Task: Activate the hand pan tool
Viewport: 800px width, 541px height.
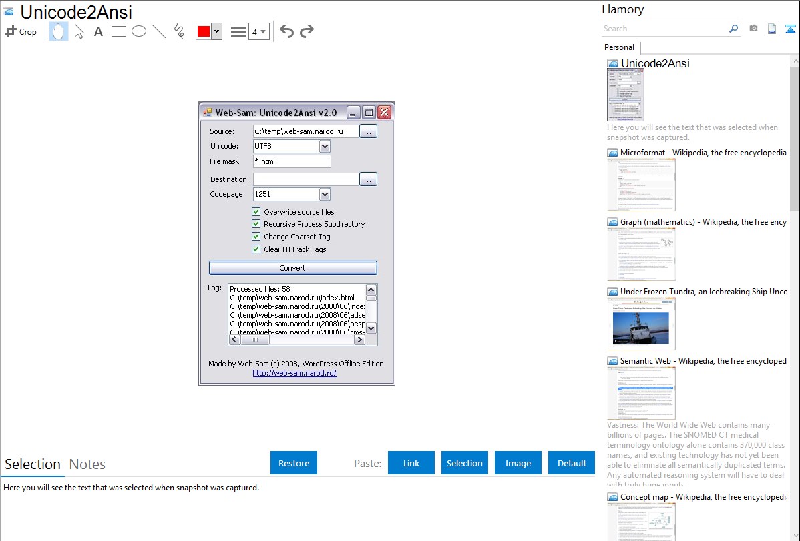Action: tap(59, 31)
